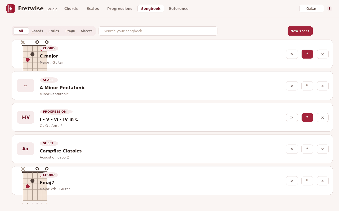Image resolution: width=339 pixels, height=211 pixels.
Task: Expand the Fmaj7 chord entry arrow
Action: point(292,181)
